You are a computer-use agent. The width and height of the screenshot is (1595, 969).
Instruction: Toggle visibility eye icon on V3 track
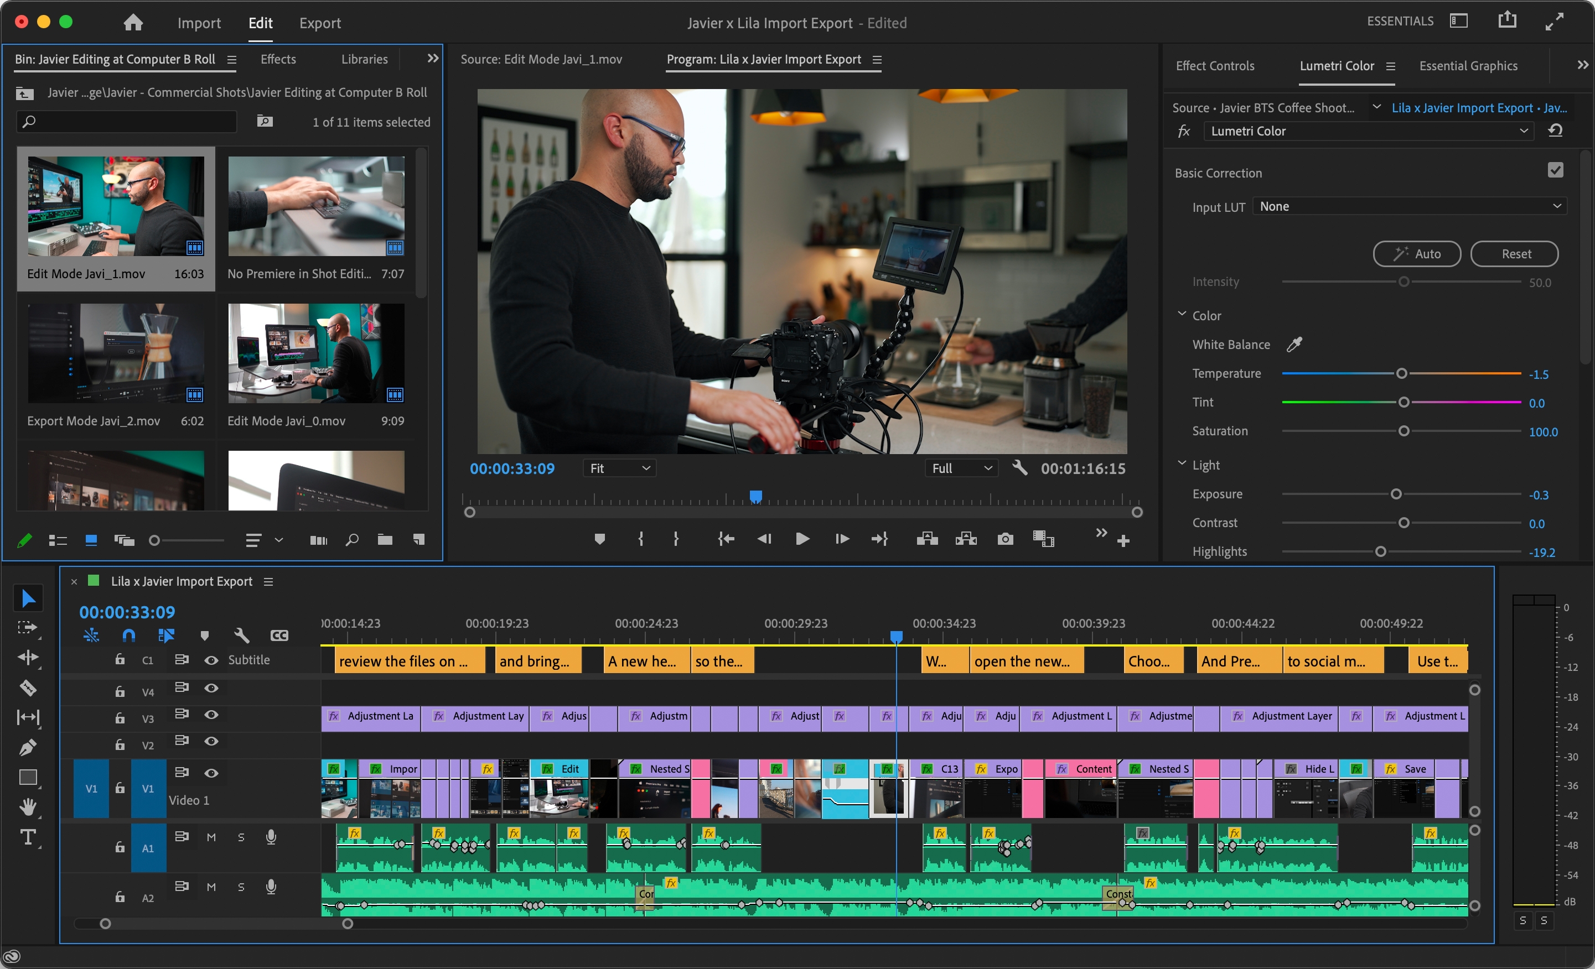(x=209, y=716)
